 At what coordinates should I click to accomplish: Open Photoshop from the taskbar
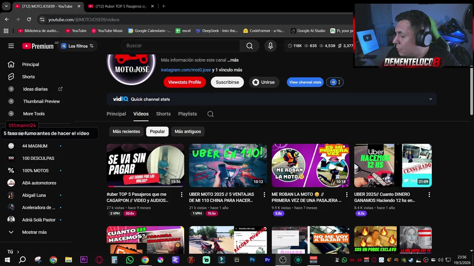(252, 260)
